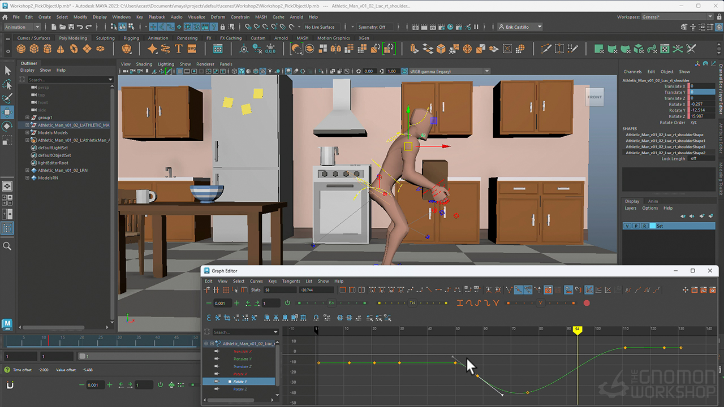Image resolution: width=724 pixels, height=407 pixels.
Task: Select the 3D Type tool on the shelf
Action: pyautogui.click(x=179, y=49)
